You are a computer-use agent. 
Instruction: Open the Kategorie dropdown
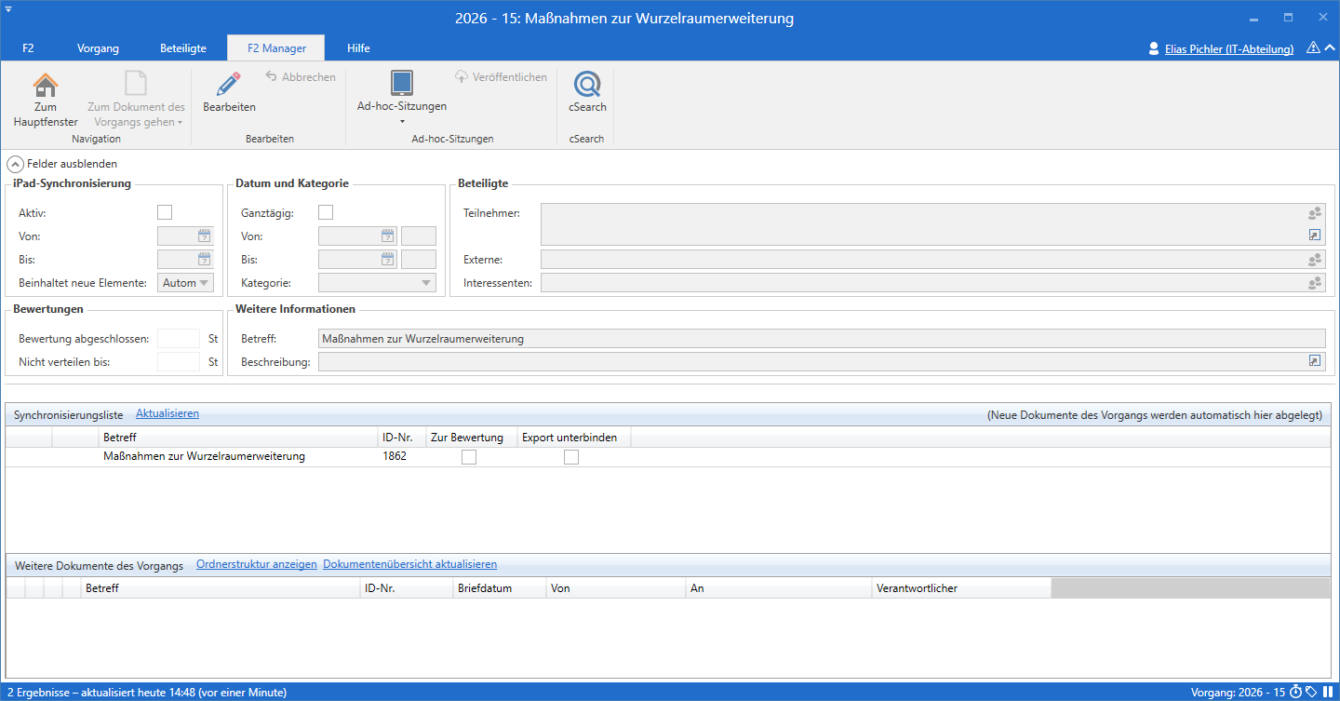point(377,283)
